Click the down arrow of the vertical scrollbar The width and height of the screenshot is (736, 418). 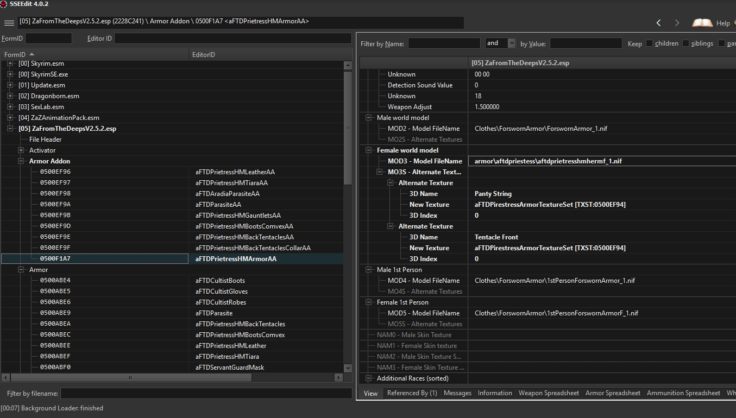pos(348,368)
